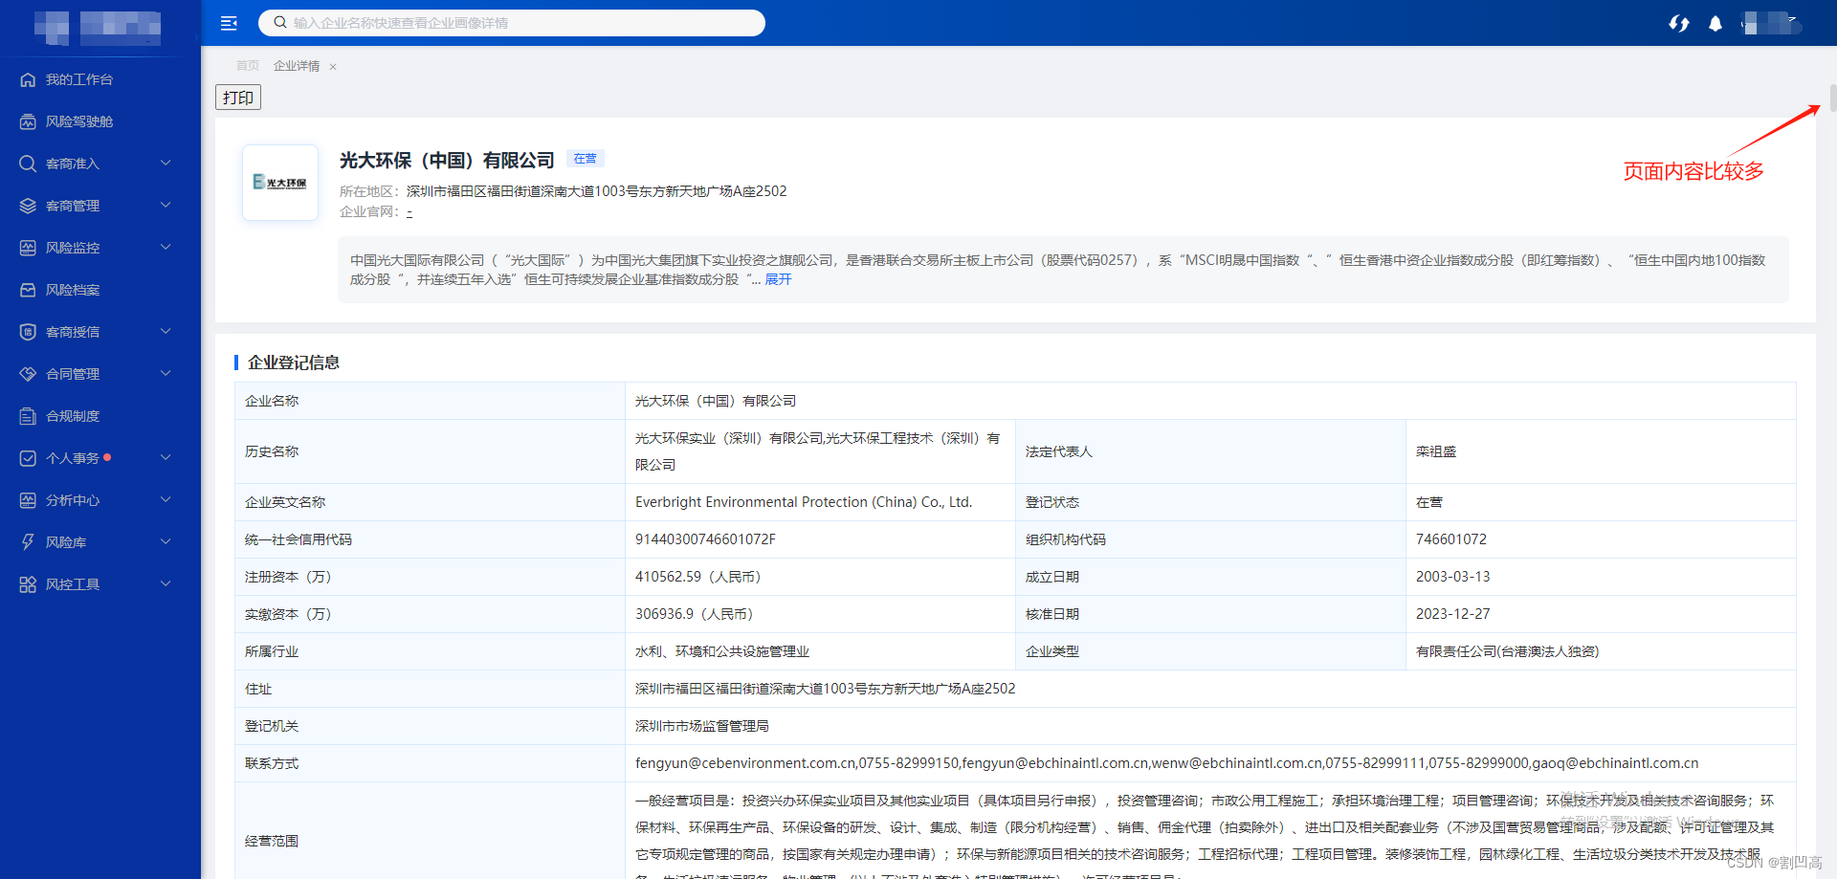This screenshot has height=879, width=1837.
Task: Click the 风险档案 archive icon
Action: (x=28, y=290)
